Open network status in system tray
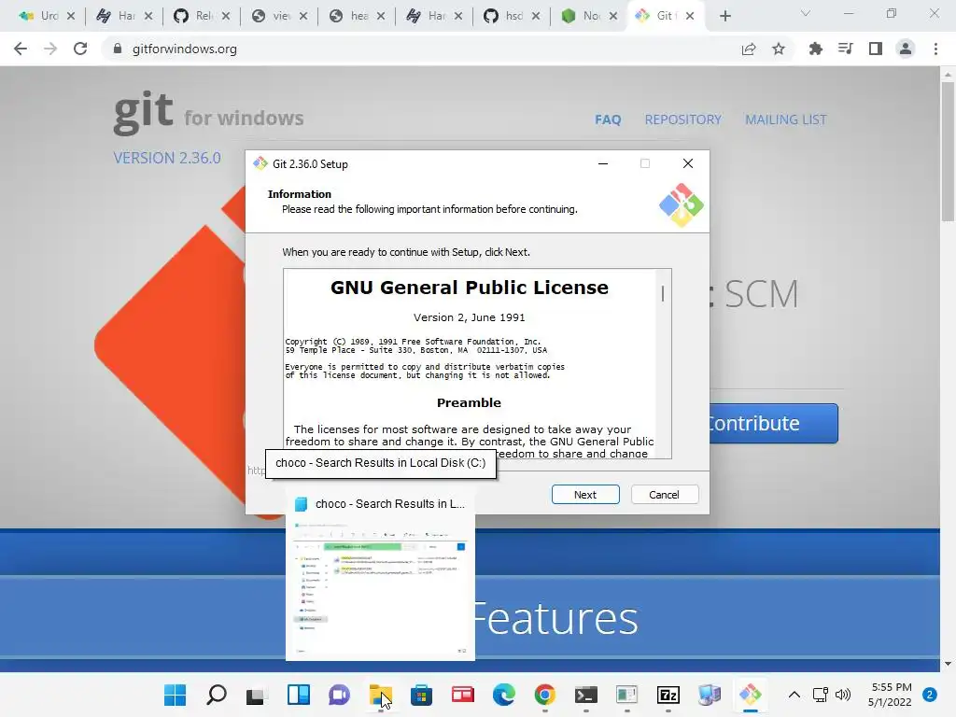 point(820,695)
